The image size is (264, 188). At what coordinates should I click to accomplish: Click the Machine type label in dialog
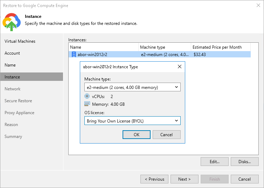tap(97, 79)
